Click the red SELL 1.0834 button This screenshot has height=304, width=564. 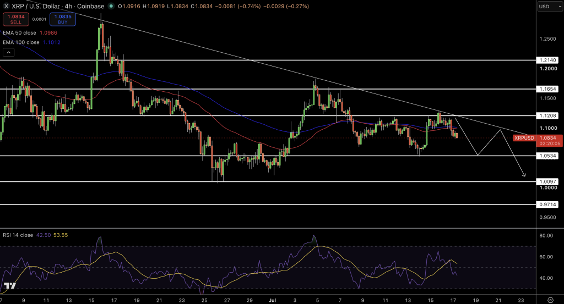click(x=16, y=19)
